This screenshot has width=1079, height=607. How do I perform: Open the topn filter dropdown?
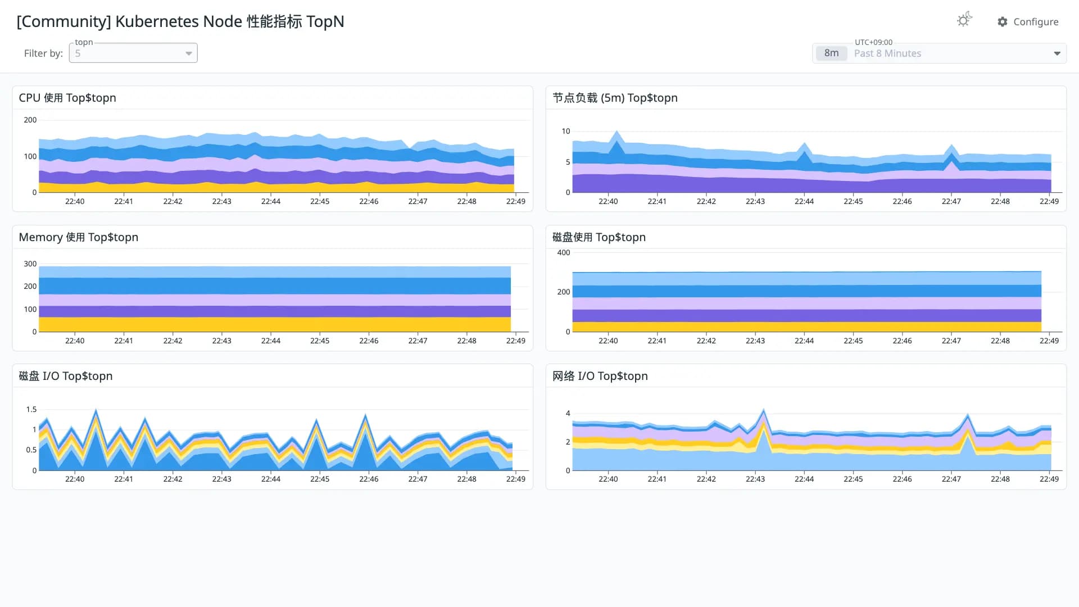133,53
